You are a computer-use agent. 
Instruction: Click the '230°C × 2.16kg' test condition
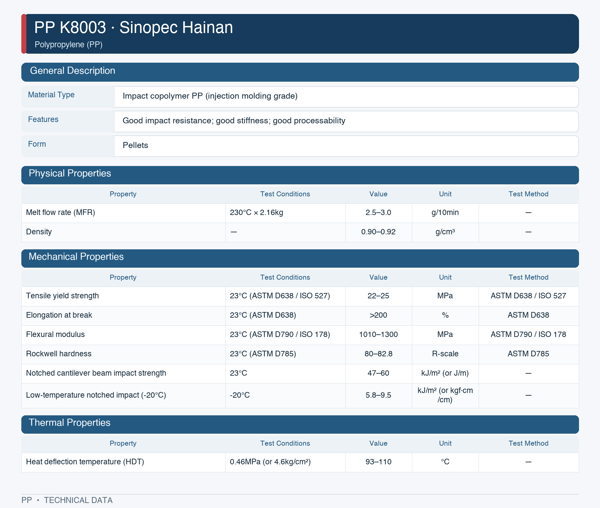(256, 212)
